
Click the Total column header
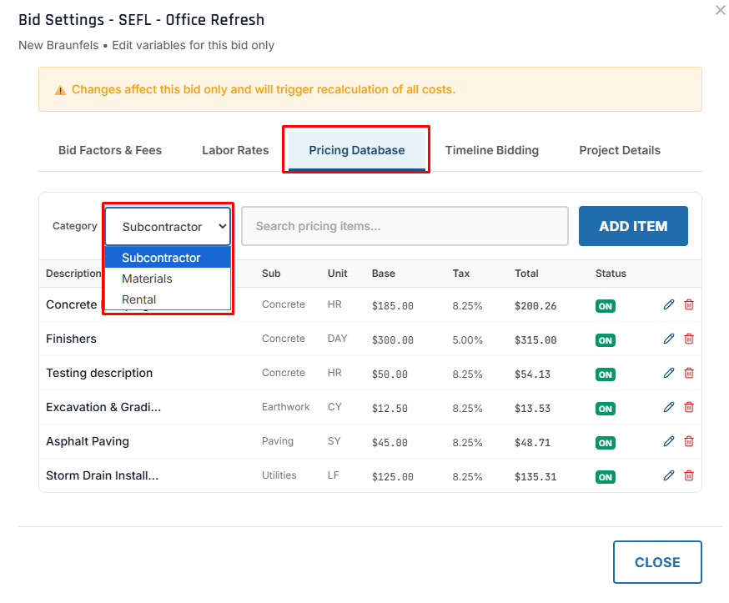coord(526,274)
